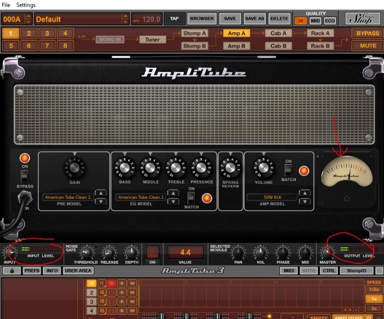Image resolution: width=384 pixels, height=319 pixels.
Task: Select next PRE MODEL with up arrow
Action: [101, 193]
